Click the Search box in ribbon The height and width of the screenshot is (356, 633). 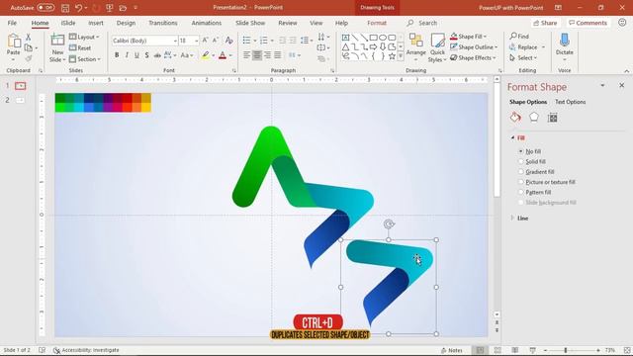click(x=422, y=23)
